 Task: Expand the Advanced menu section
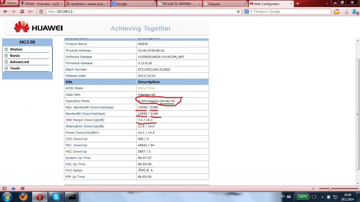pos(6,62)
